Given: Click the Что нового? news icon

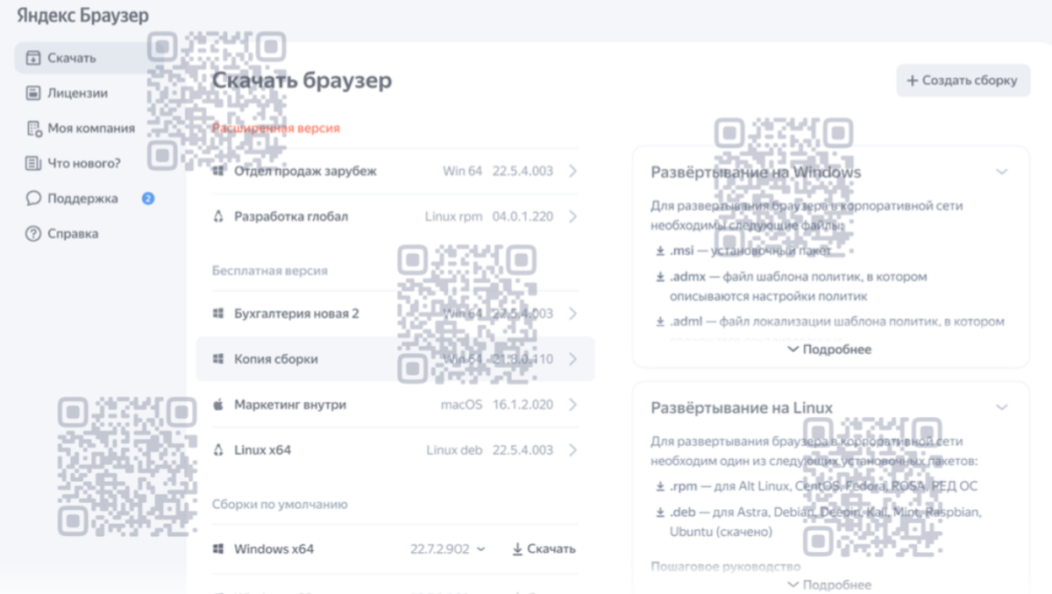Looking at the screenshot, I should coord(33,163).
